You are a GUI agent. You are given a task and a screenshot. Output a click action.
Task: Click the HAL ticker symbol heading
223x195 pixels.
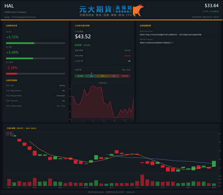[x=9, y=6]
